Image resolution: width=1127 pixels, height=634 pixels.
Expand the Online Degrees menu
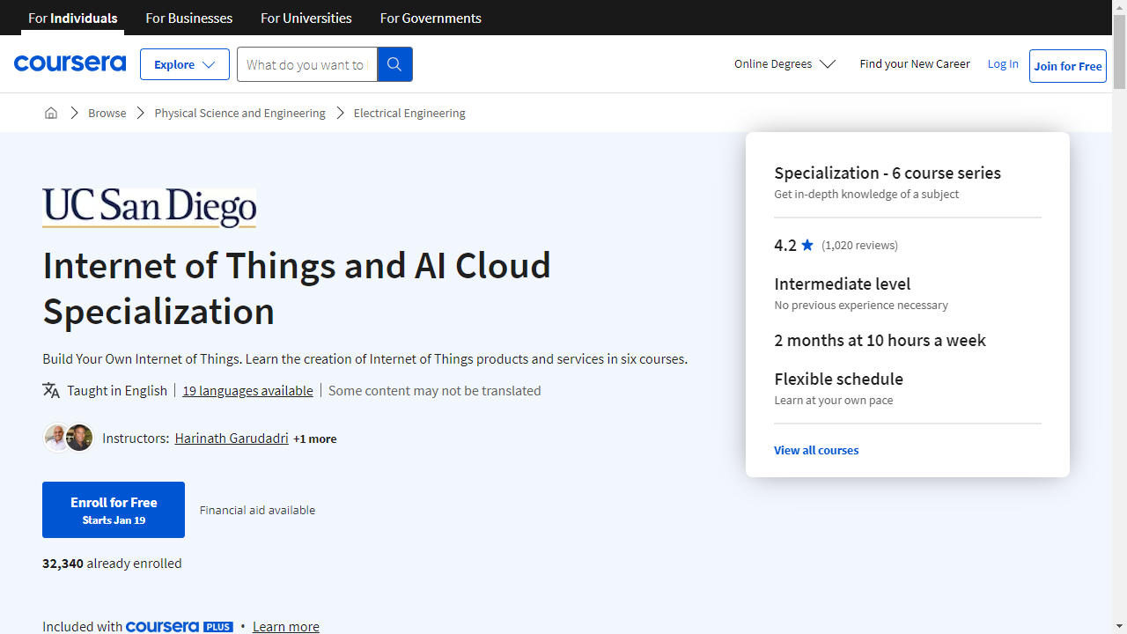[784, 63]
